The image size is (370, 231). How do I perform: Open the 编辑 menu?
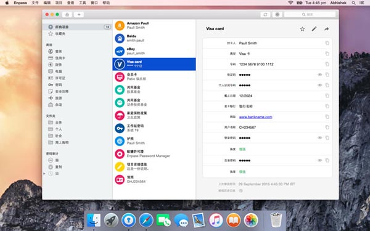(x=47, y=3)
